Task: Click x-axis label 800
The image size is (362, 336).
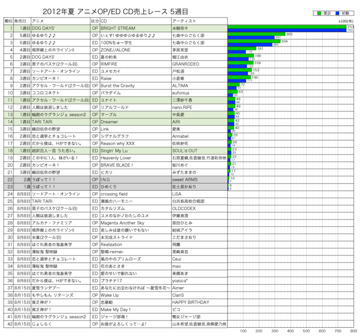Action: pos(353,331)
